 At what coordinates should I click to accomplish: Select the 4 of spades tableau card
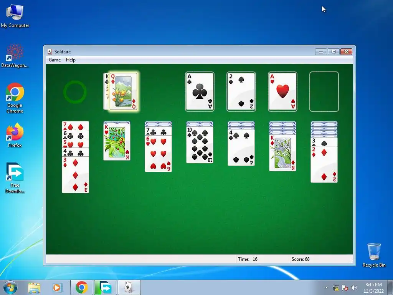click(x=241, y=147)
